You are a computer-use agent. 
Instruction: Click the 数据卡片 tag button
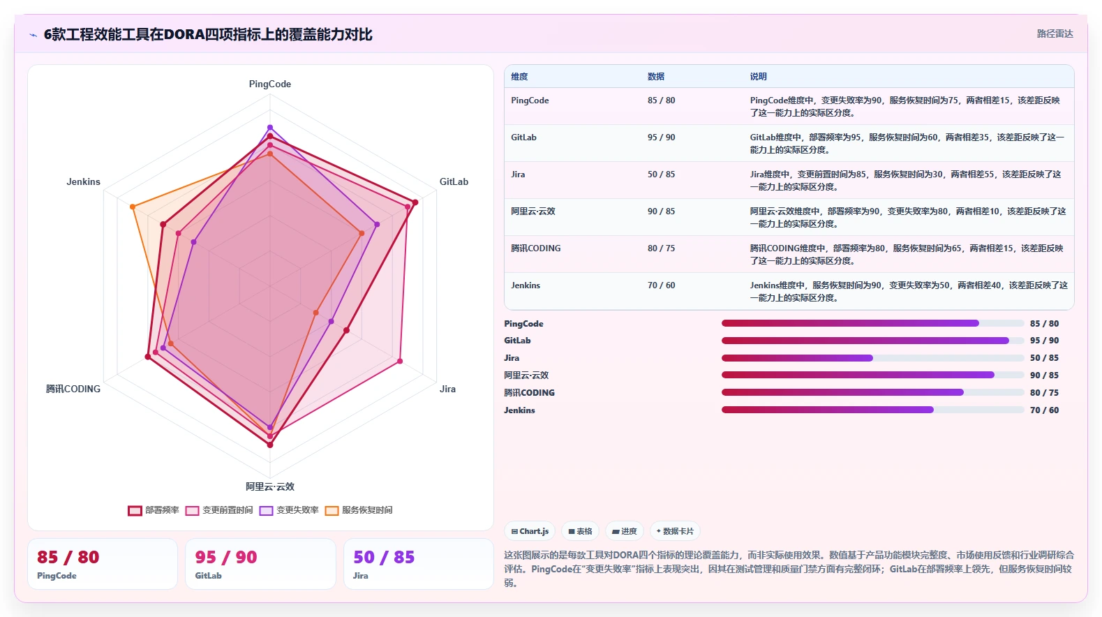[675, 531]
